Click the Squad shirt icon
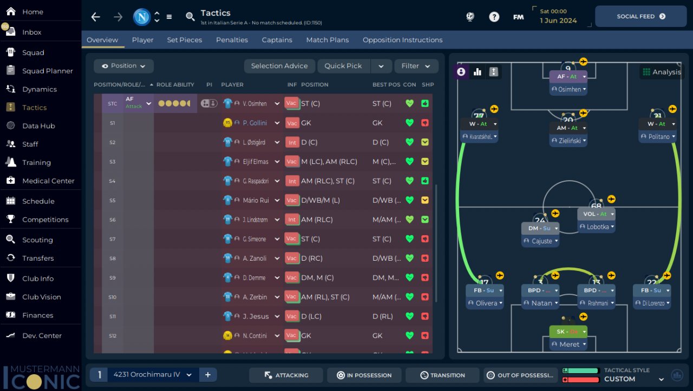 click(11, 52)
